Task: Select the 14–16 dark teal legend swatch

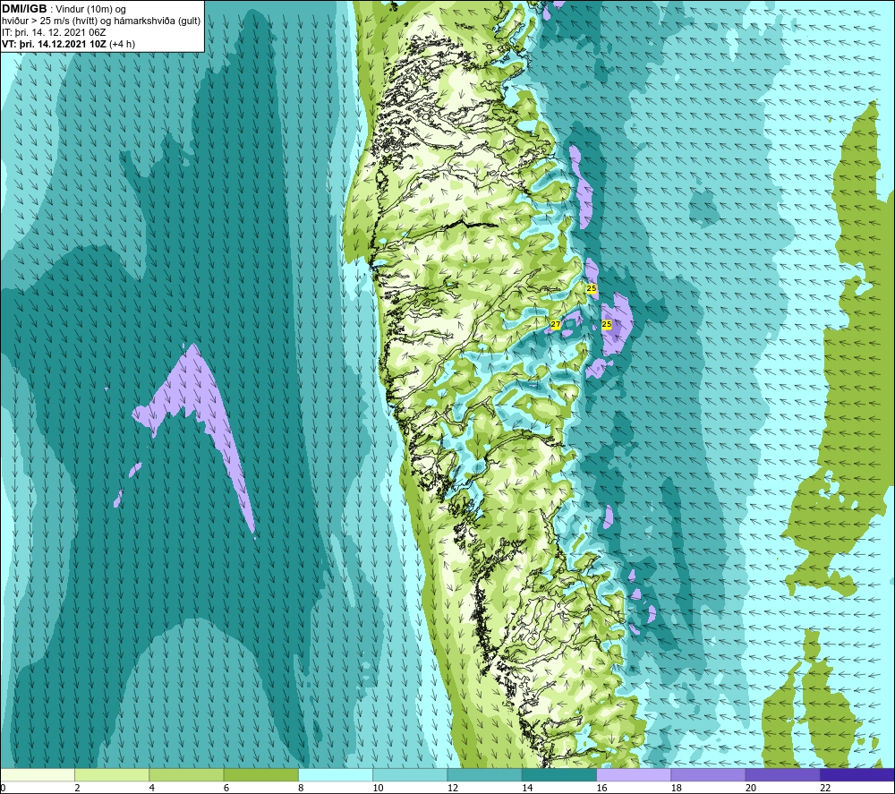Action: (559, 774)
